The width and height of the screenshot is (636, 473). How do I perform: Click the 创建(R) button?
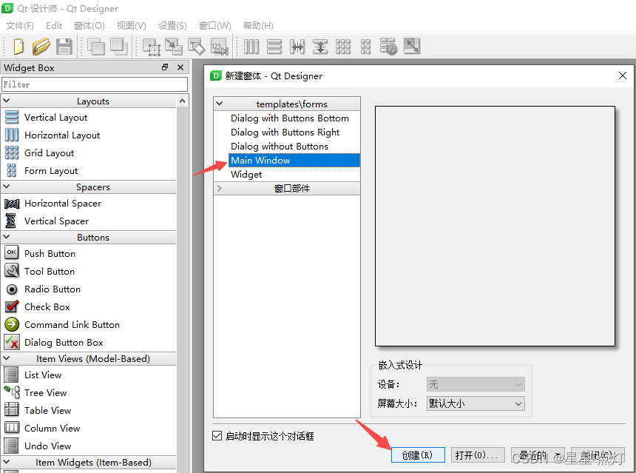point(418,455)
